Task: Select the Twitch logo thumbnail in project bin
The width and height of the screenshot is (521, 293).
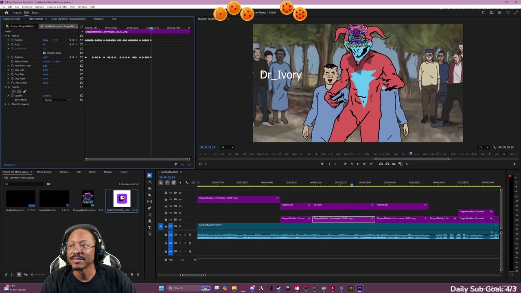Action: [122, 199]
